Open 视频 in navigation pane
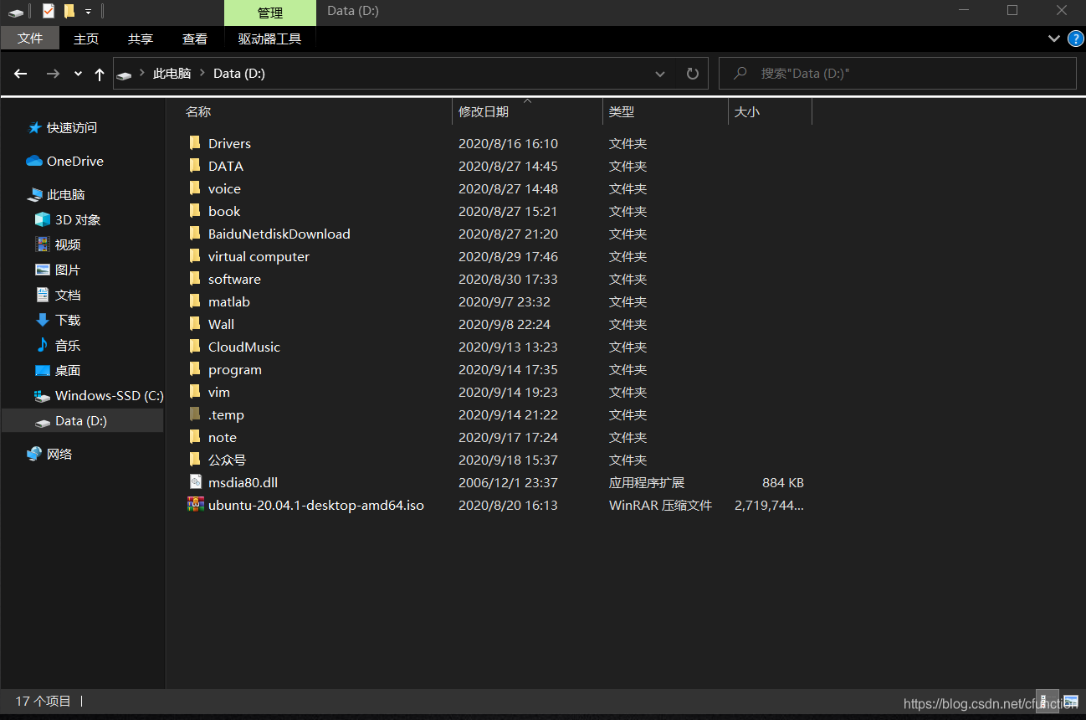Image resolution: width=1086 pixels, height=720 pixels. 68,244
